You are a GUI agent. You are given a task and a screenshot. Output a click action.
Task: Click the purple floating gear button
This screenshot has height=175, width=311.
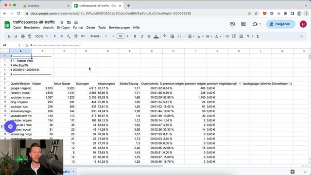(10, 126)
